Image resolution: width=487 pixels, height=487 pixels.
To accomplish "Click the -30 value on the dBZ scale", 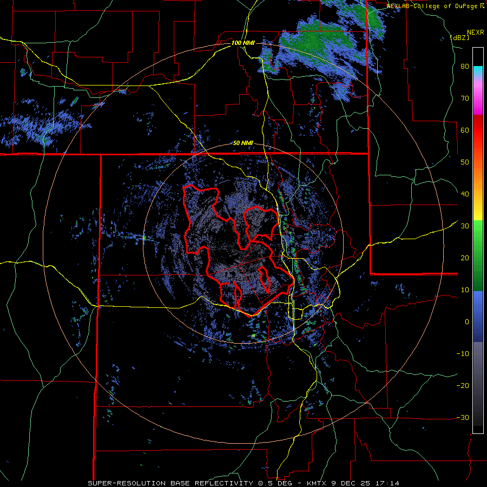I will click(x=463, y=418).
